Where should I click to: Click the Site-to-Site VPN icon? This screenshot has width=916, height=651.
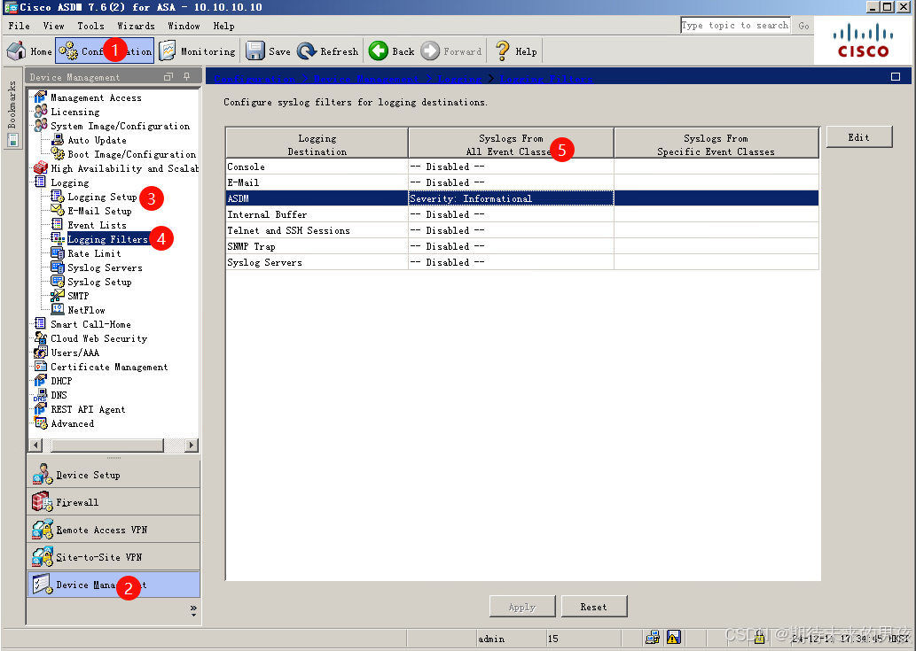pos(42,556)
